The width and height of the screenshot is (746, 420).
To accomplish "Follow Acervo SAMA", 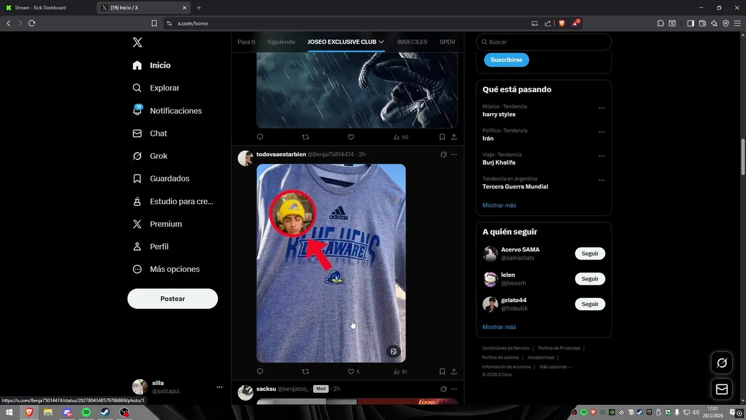I will 590,254.
